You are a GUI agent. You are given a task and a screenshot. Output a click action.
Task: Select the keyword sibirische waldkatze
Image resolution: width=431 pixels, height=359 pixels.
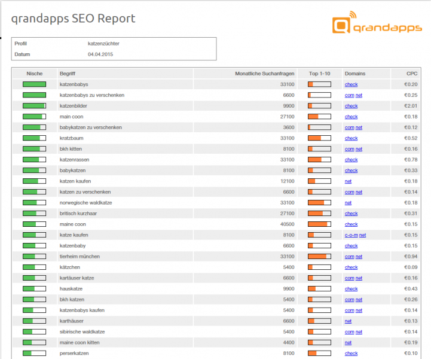(x=82, y=331)
